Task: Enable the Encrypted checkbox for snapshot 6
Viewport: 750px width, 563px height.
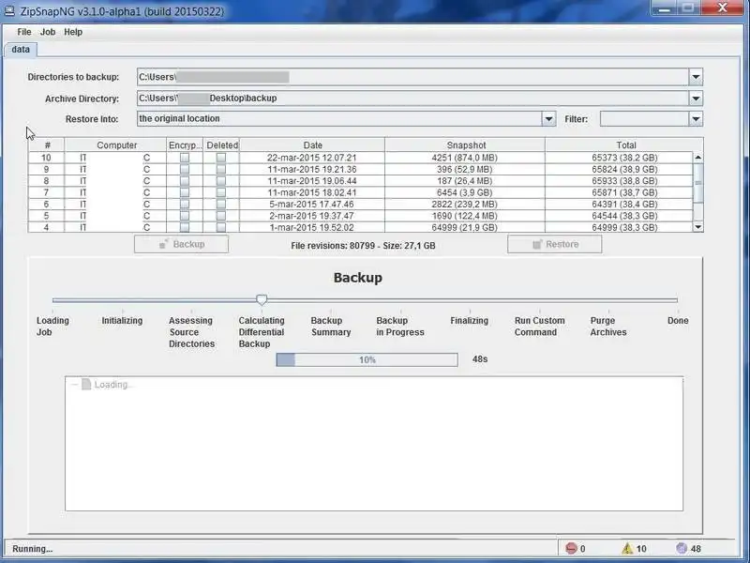Action: (x=186, y=204)
